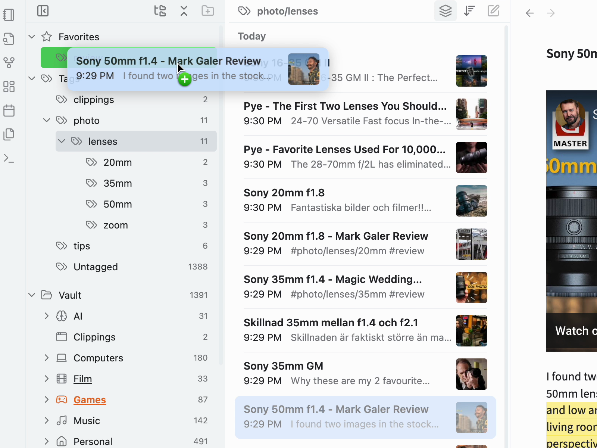597x448 pixels.
Task: Click the Personal home folder icon
Action: (x=62, y=442)
